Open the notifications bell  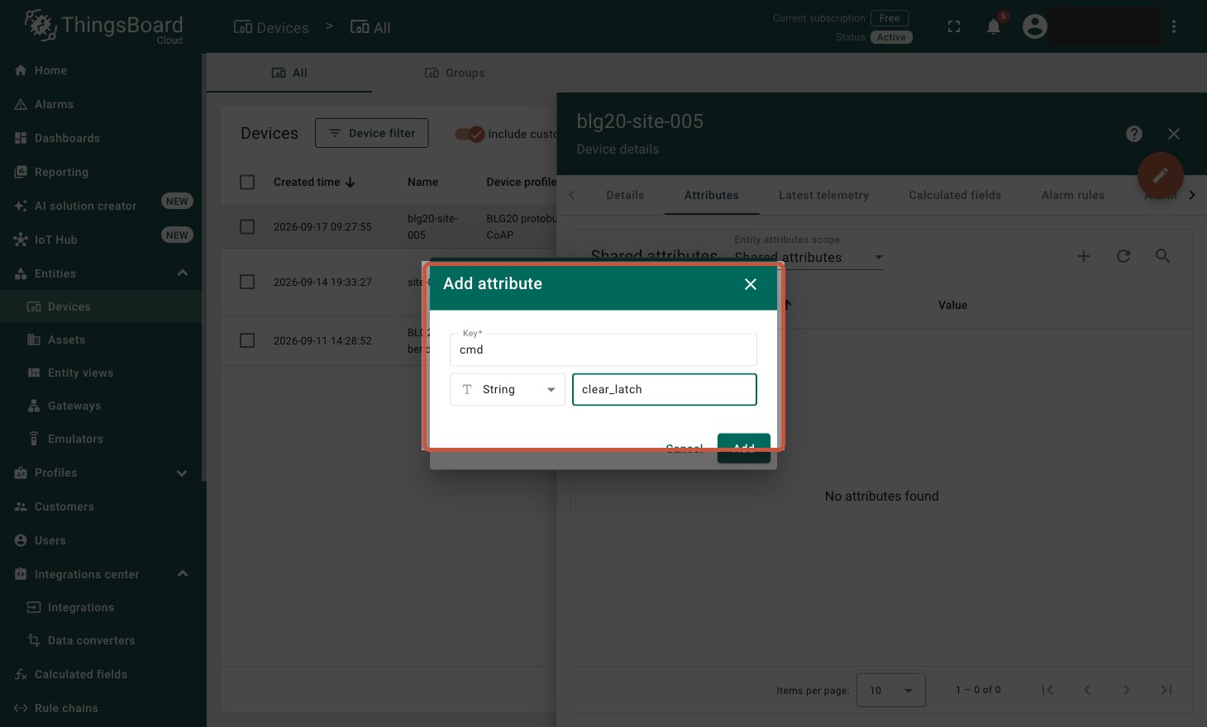pyautogui.click(x=994, y=26)
